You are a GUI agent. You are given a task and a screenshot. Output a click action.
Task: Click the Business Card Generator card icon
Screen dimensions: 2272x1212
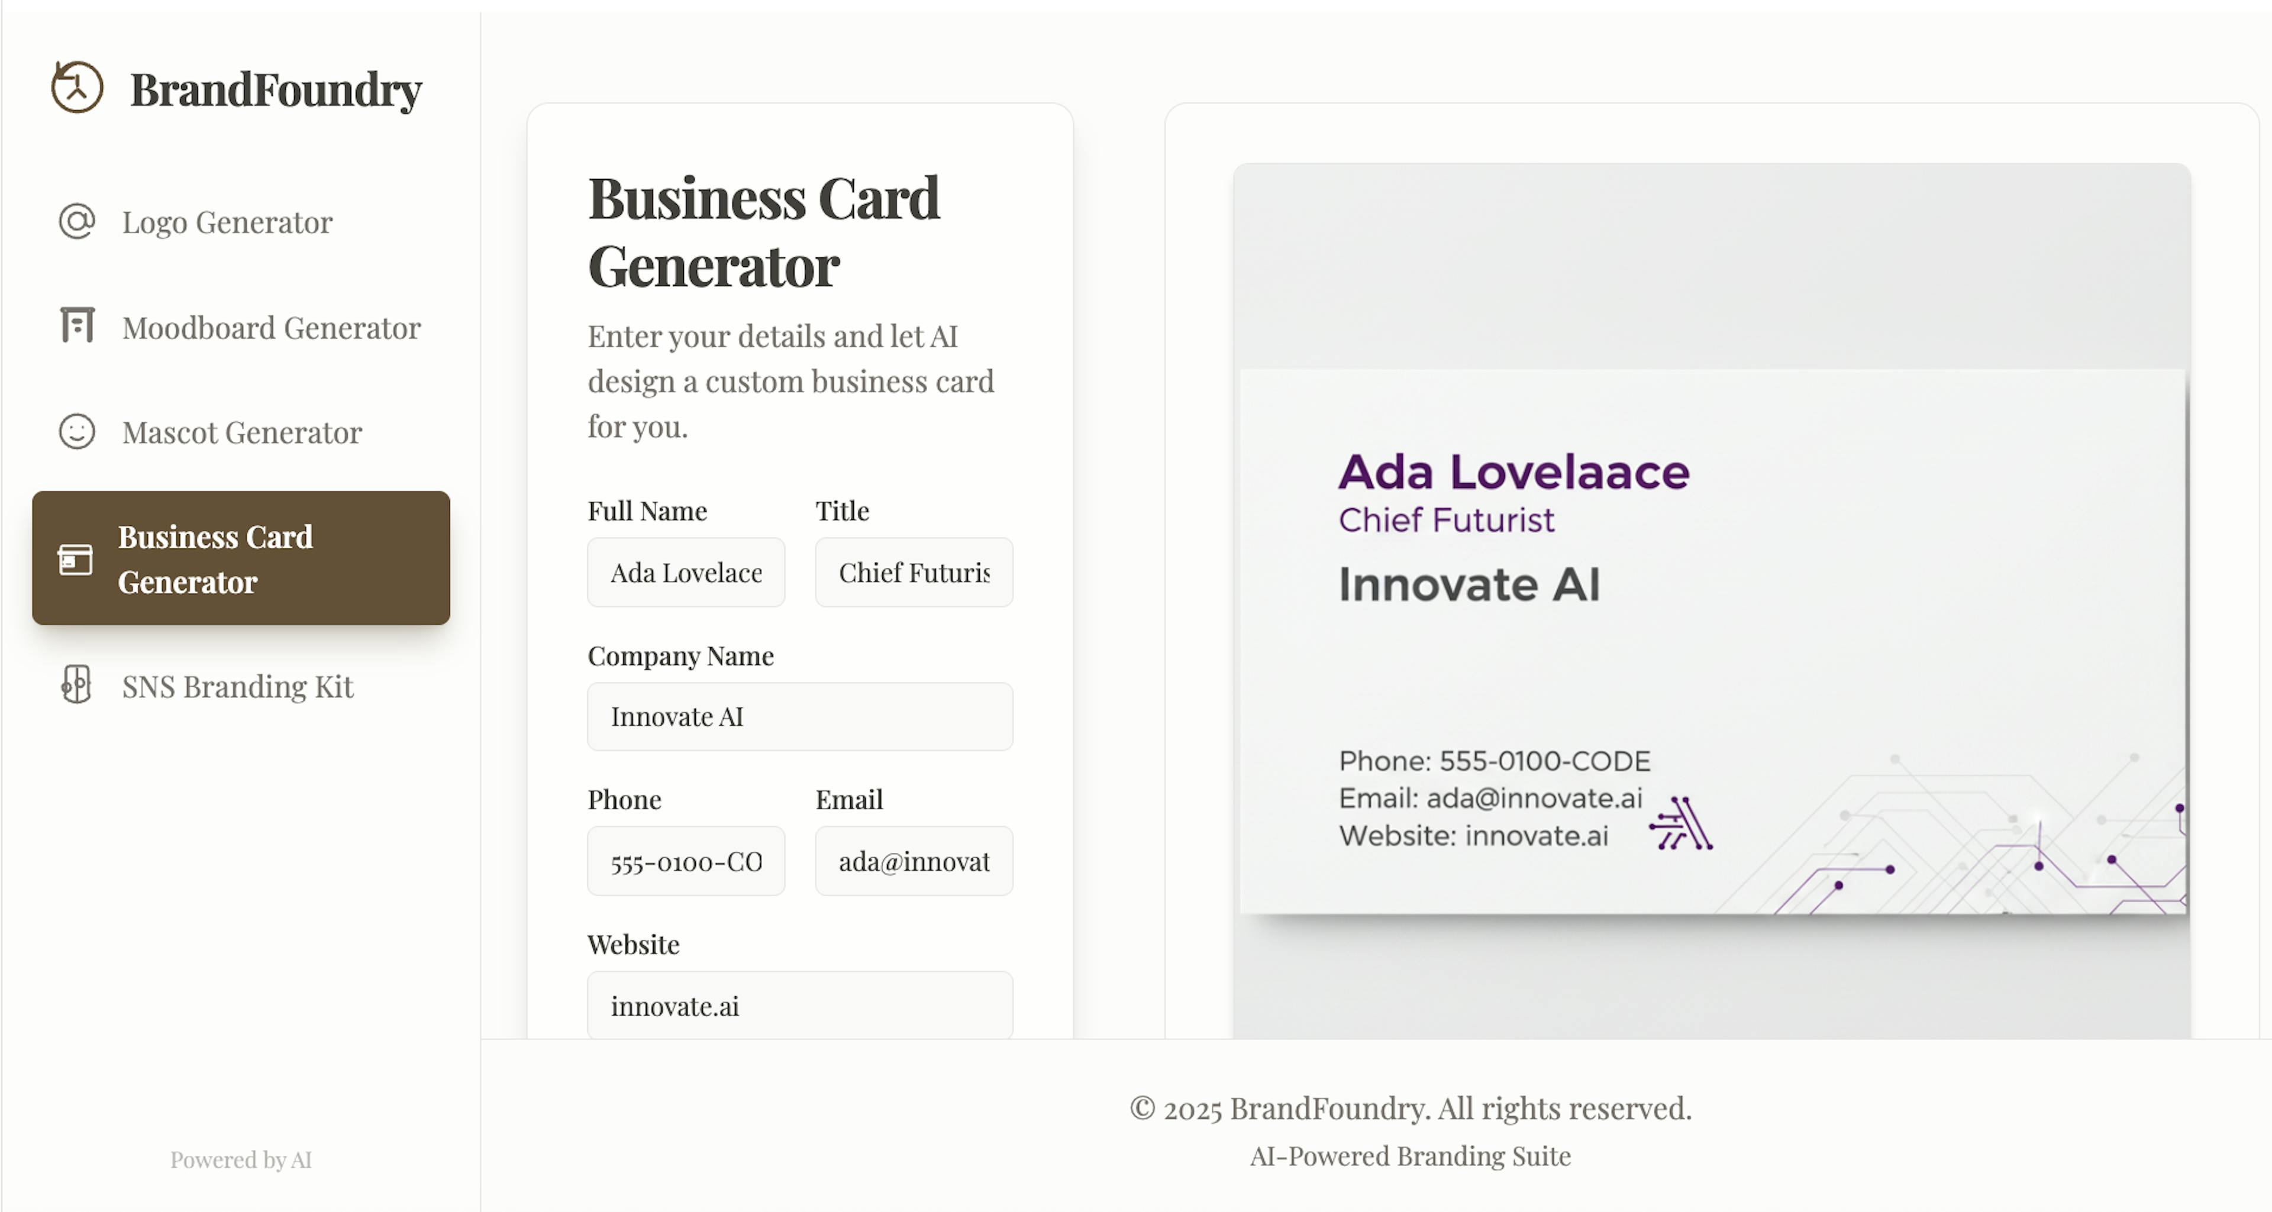coord(75,559)
